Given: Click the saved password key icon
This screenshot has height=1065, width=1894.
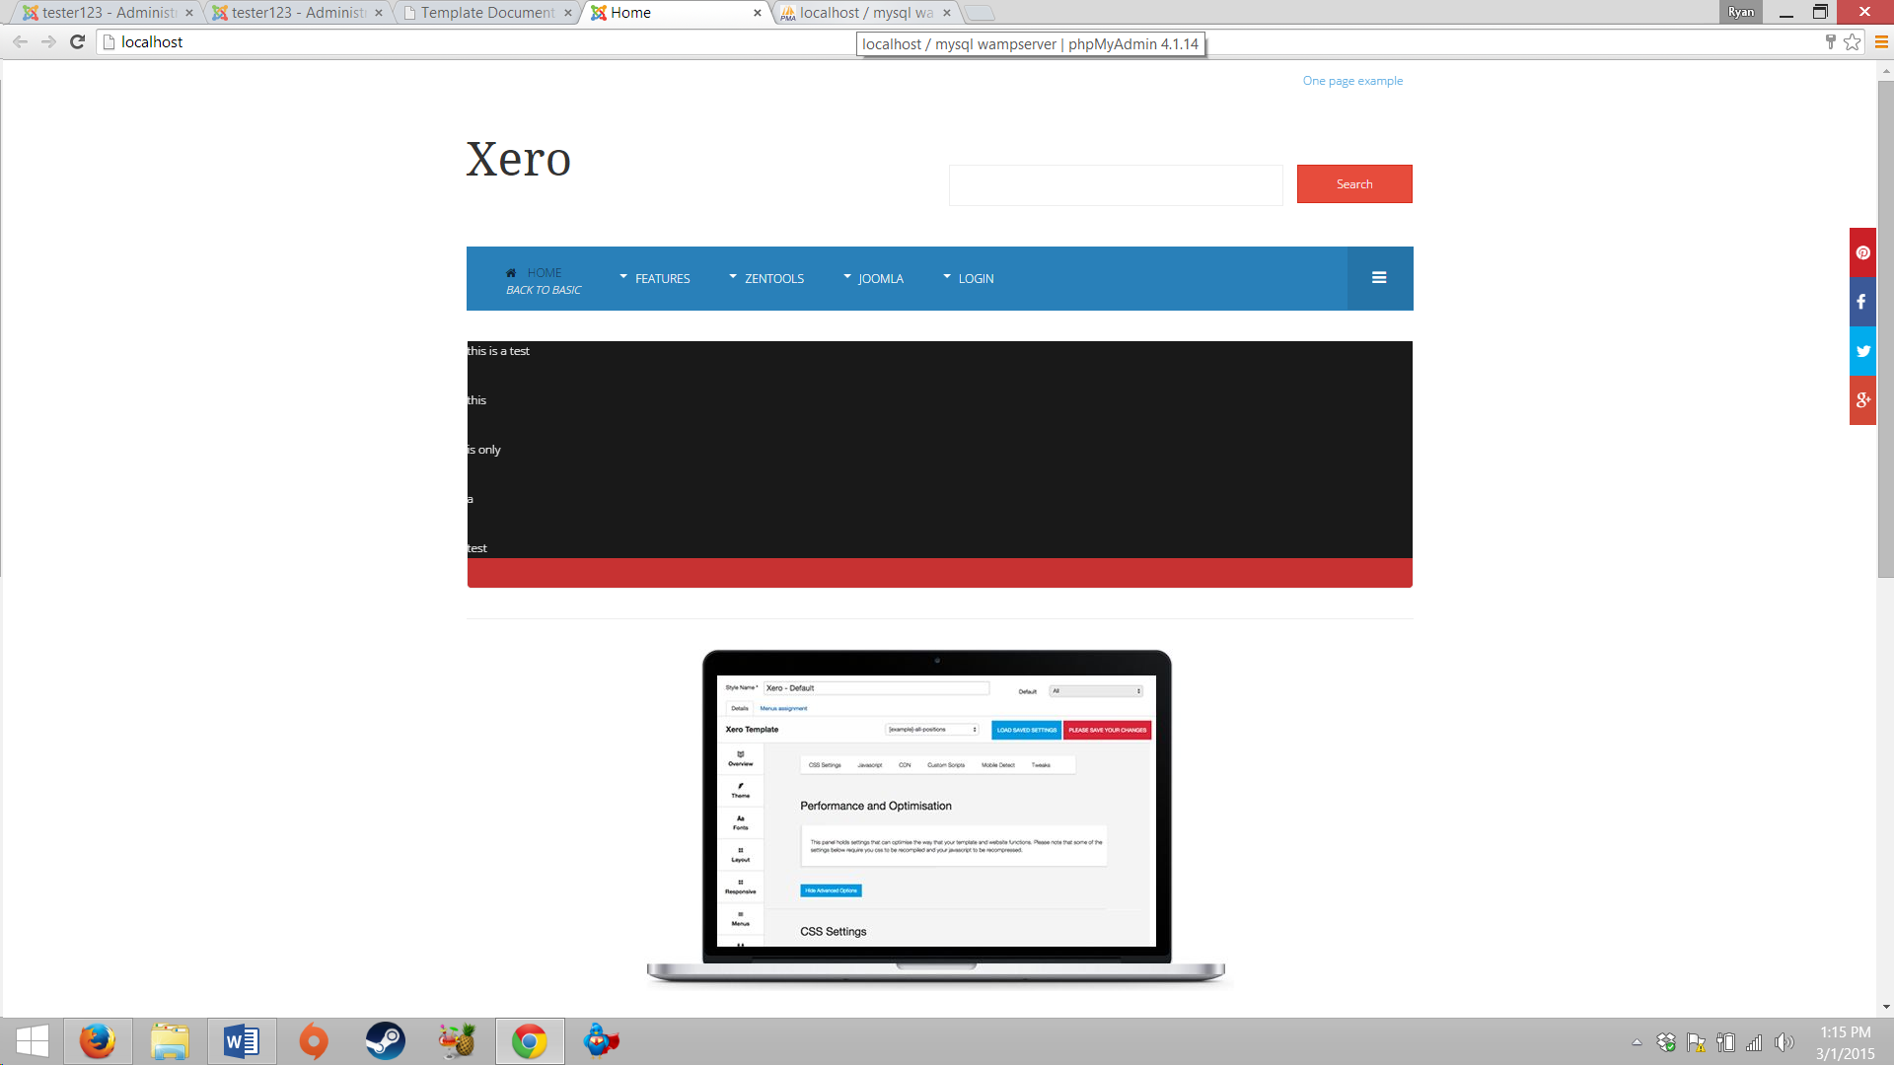Looking at the screenshot, I should tap(1830, 41).
